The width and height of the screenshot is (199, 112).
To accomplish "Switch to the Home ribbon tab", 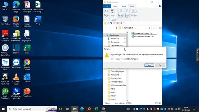I will tap(115, 6).
